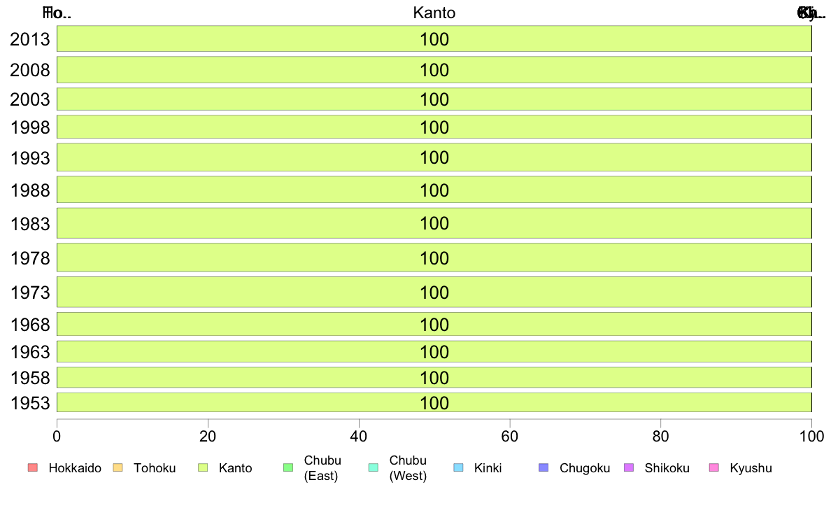This screenshot has height=515, width=831.
Task: Select the 1998 bar in chart
Action: pos(434,127)
